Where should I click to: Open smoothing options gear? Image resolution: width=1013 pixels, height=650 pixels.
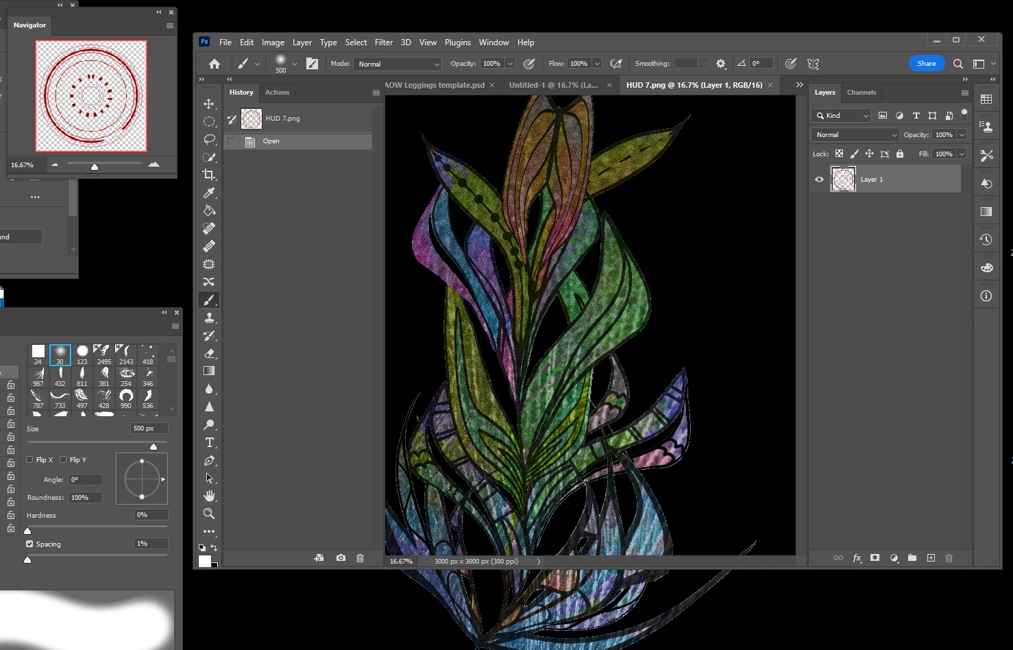pos(720,64)
